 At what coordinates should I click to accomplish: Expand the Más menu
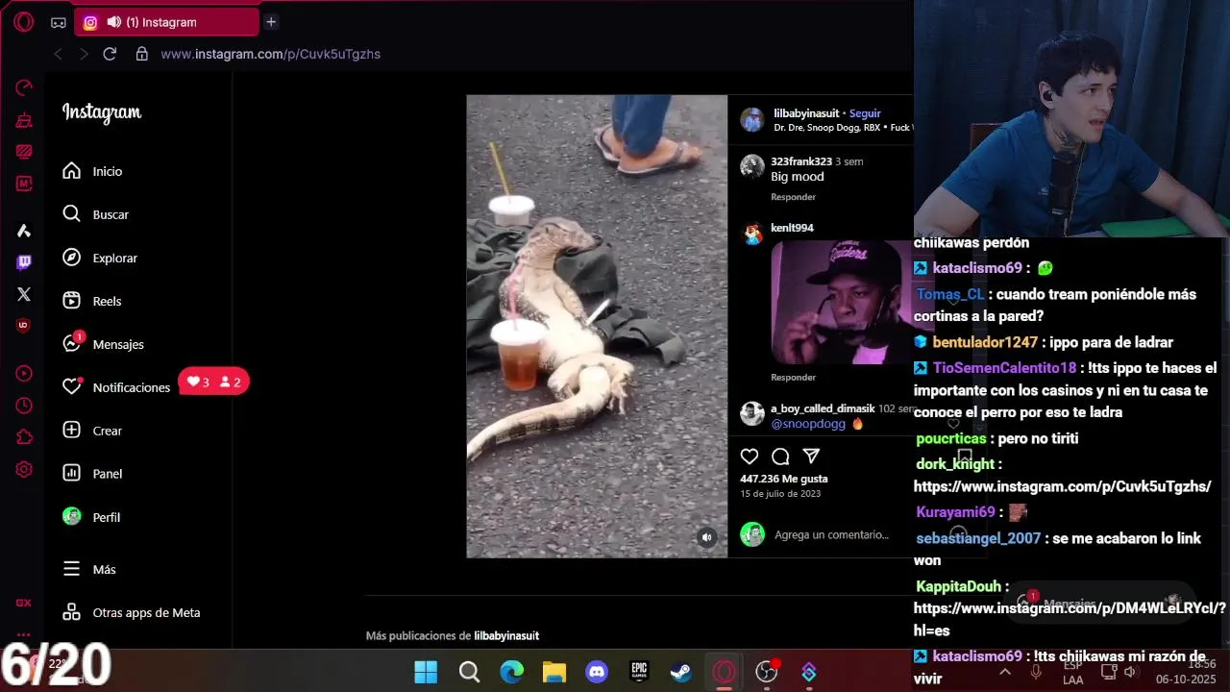(x=89, y=569)
